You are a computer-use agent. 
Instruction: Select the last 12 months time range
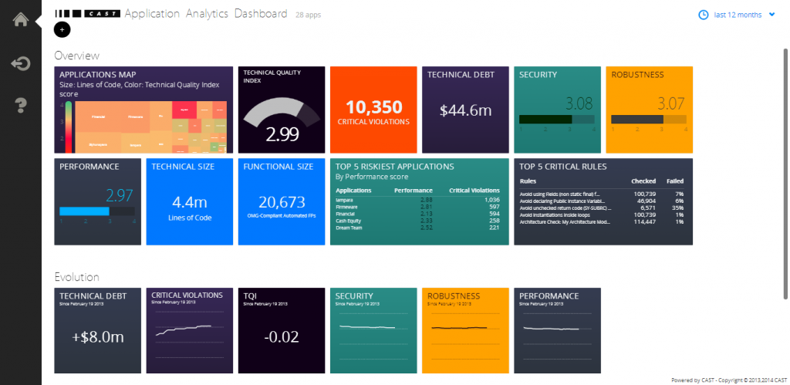click(738, 15)
